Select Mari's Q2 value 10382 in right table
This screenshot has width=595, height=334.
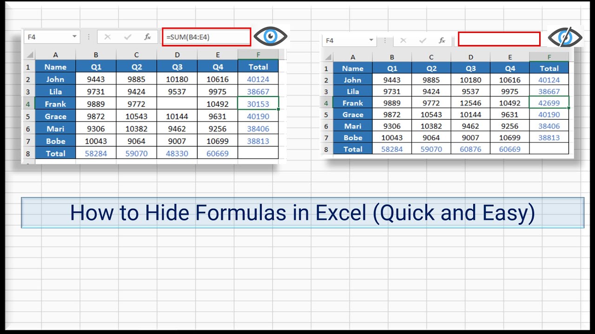coord(431,126)
